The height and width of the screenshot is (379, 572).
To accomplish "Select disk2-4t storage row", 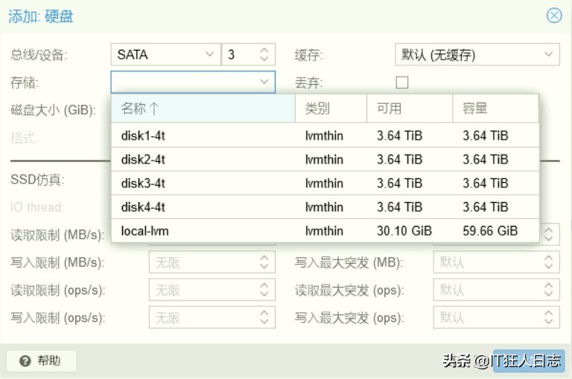I will pos(325,160).
